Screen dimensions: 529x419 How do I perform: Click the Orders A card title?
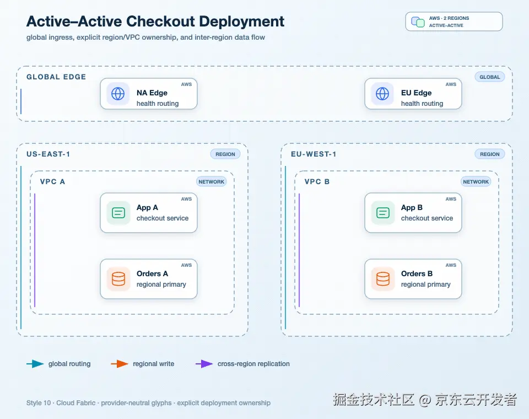click(152, 274)
